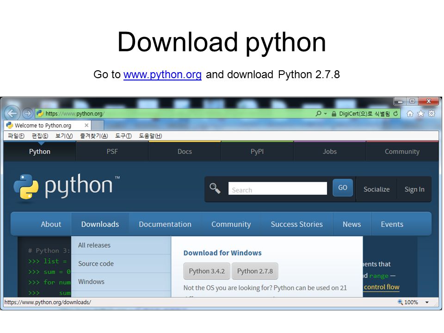Click the security padlock icon
Viewport: 444px width, 333px height.
(334, 114)
